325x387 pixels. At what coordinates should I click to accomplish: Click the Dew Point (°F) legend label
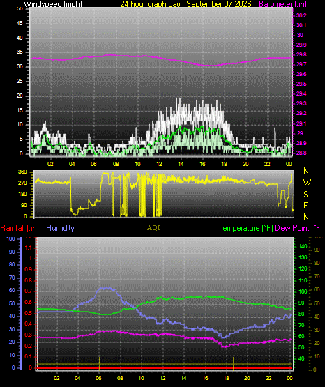298,228
